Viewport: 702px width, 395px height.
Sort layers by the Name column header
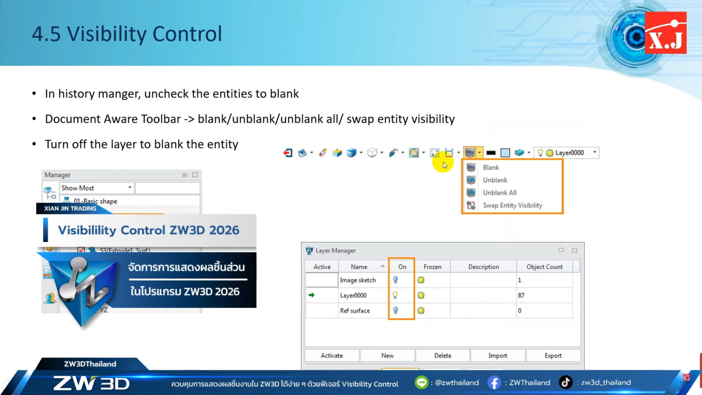click(359, 267)
